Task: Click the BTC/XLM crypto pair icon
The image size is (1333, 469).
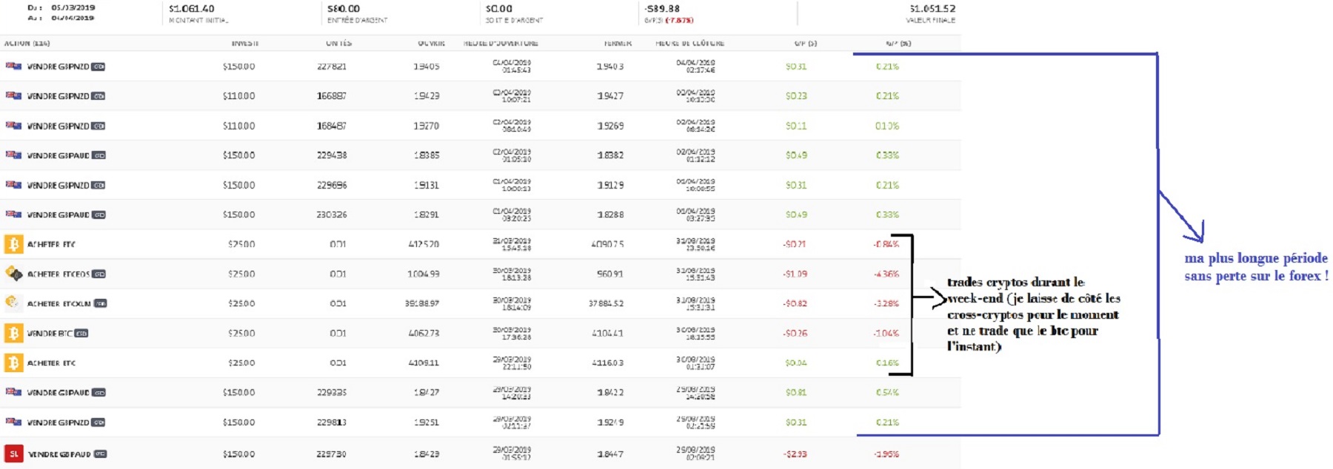Action: click(x=13, y=303)
